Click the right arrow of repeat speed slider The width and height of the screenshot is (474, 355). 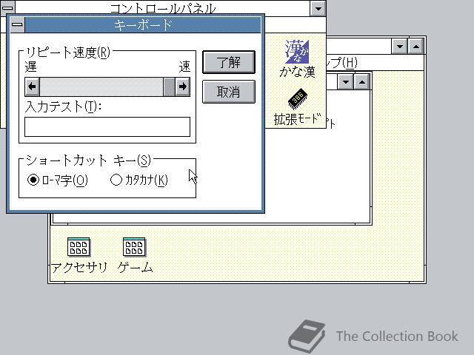tap(183, 87)
